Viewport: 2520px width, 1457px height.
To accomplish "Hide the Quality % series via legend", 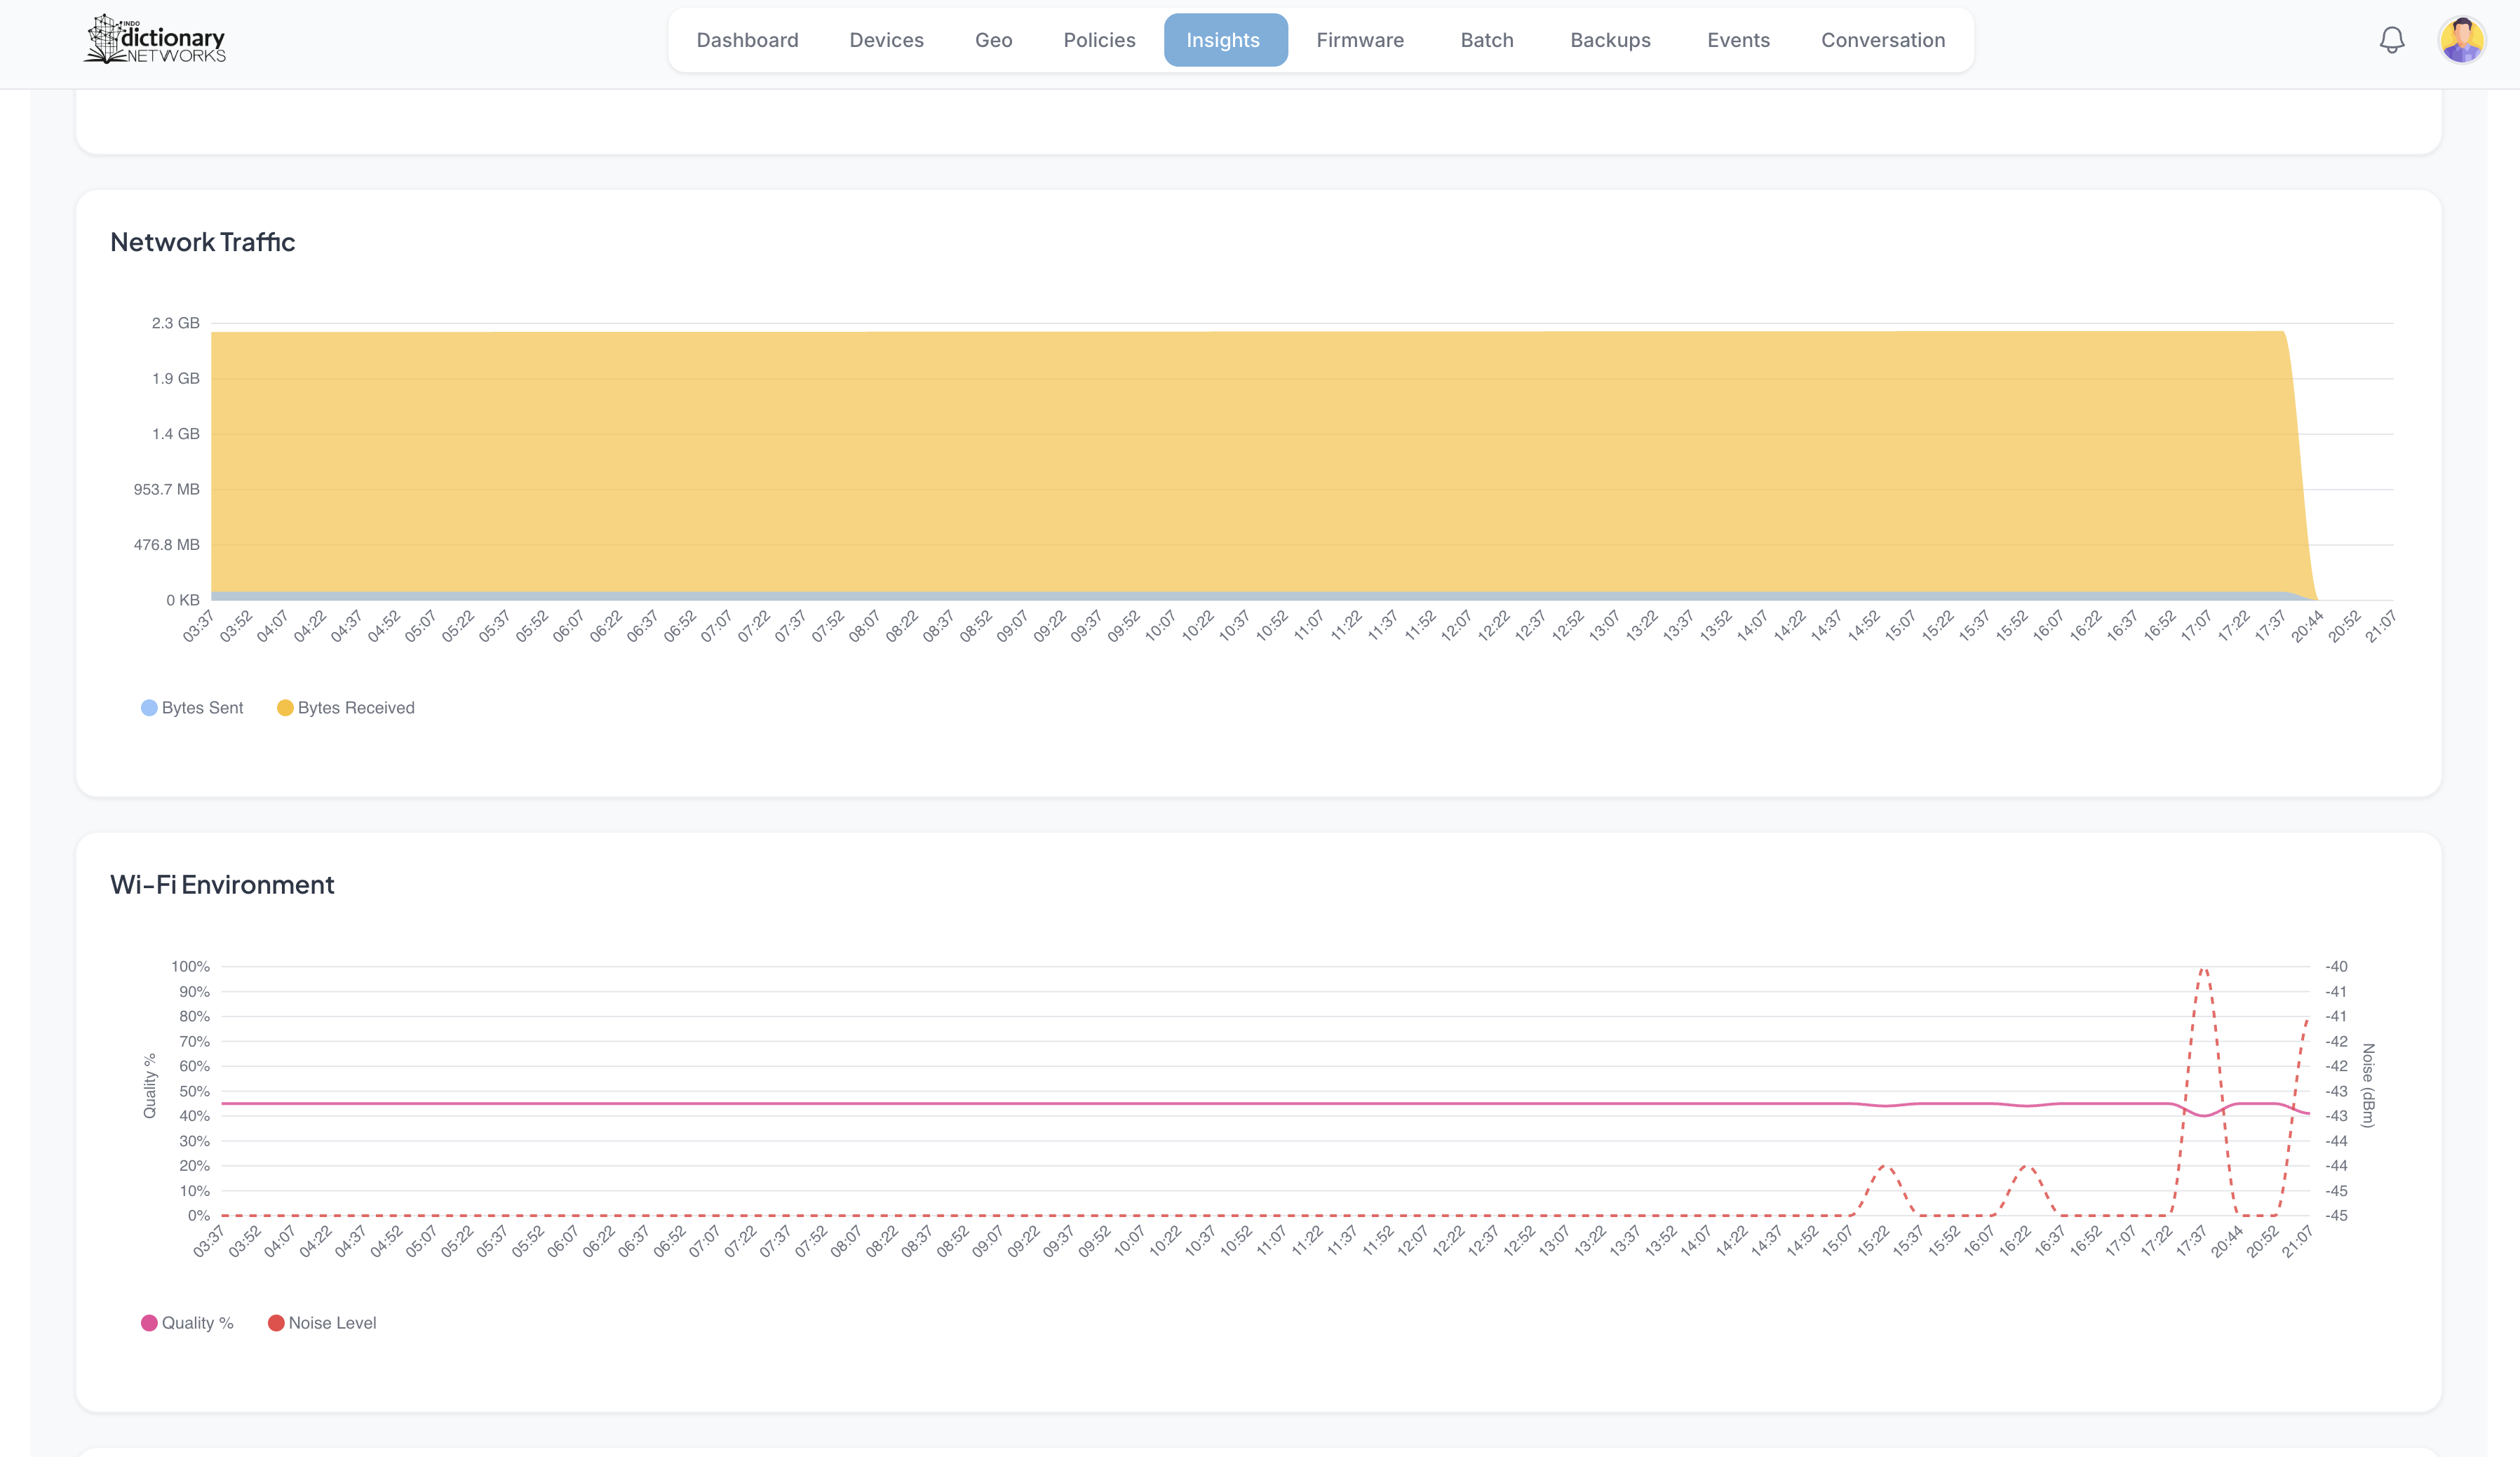I will click(187, 1323).
